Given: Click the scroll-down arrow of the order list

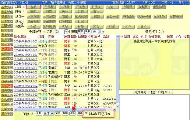Looking at the screenshot, I should [118, 106].
